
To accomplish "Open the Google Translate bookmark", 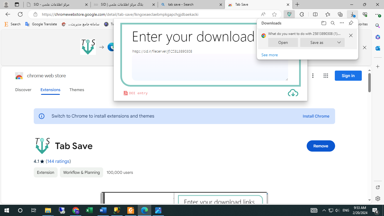I will point(41,24).
